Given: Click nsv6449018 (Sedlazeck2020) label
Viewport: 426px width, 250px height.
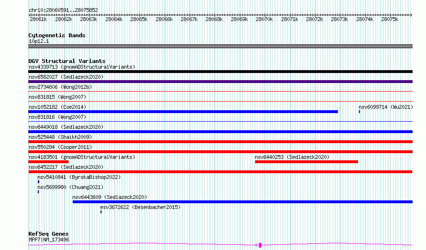Looking at the screenshot, I should click(66, 127).
